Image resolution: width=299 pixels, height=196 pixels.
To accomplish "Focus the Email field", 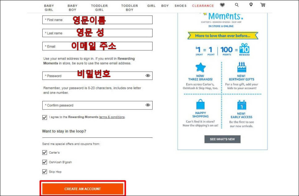I will [x=97, y=46].
